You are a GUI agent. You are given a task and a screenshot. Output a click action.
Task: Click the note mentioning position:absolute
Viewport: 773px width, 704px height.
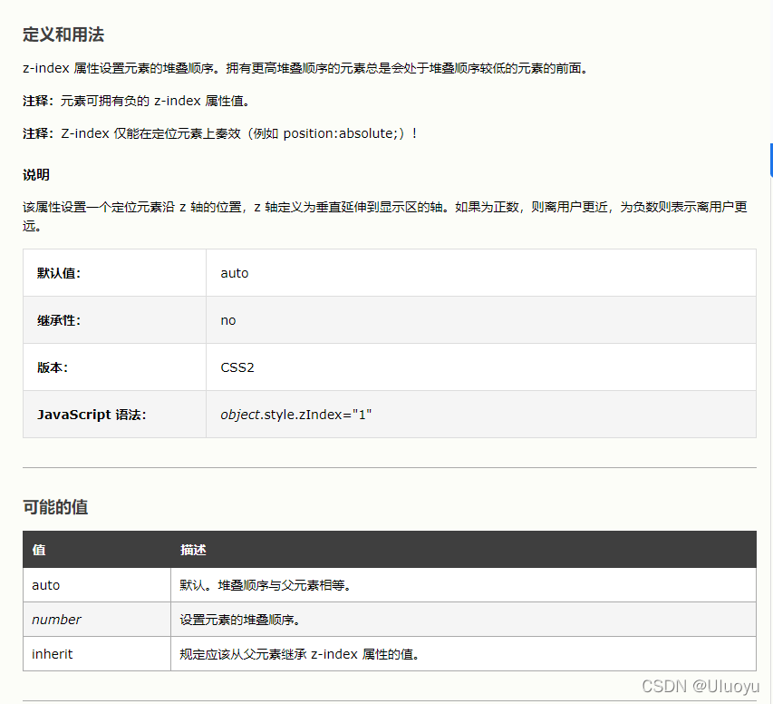[x=220, y=133]
